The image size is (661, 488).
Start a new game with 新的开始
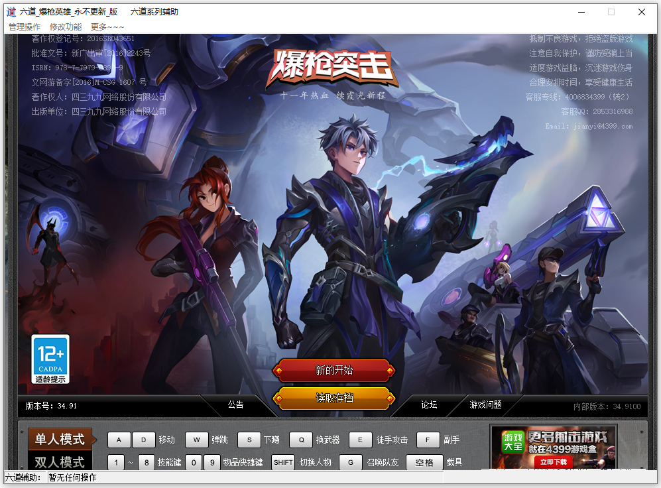(x=334, y=371)
